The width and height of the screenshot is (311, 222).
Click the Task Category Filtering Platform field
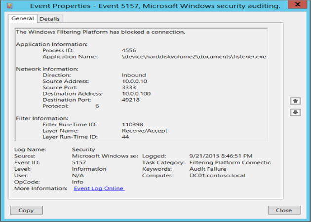pyautogui.click(x=230, y=162)
